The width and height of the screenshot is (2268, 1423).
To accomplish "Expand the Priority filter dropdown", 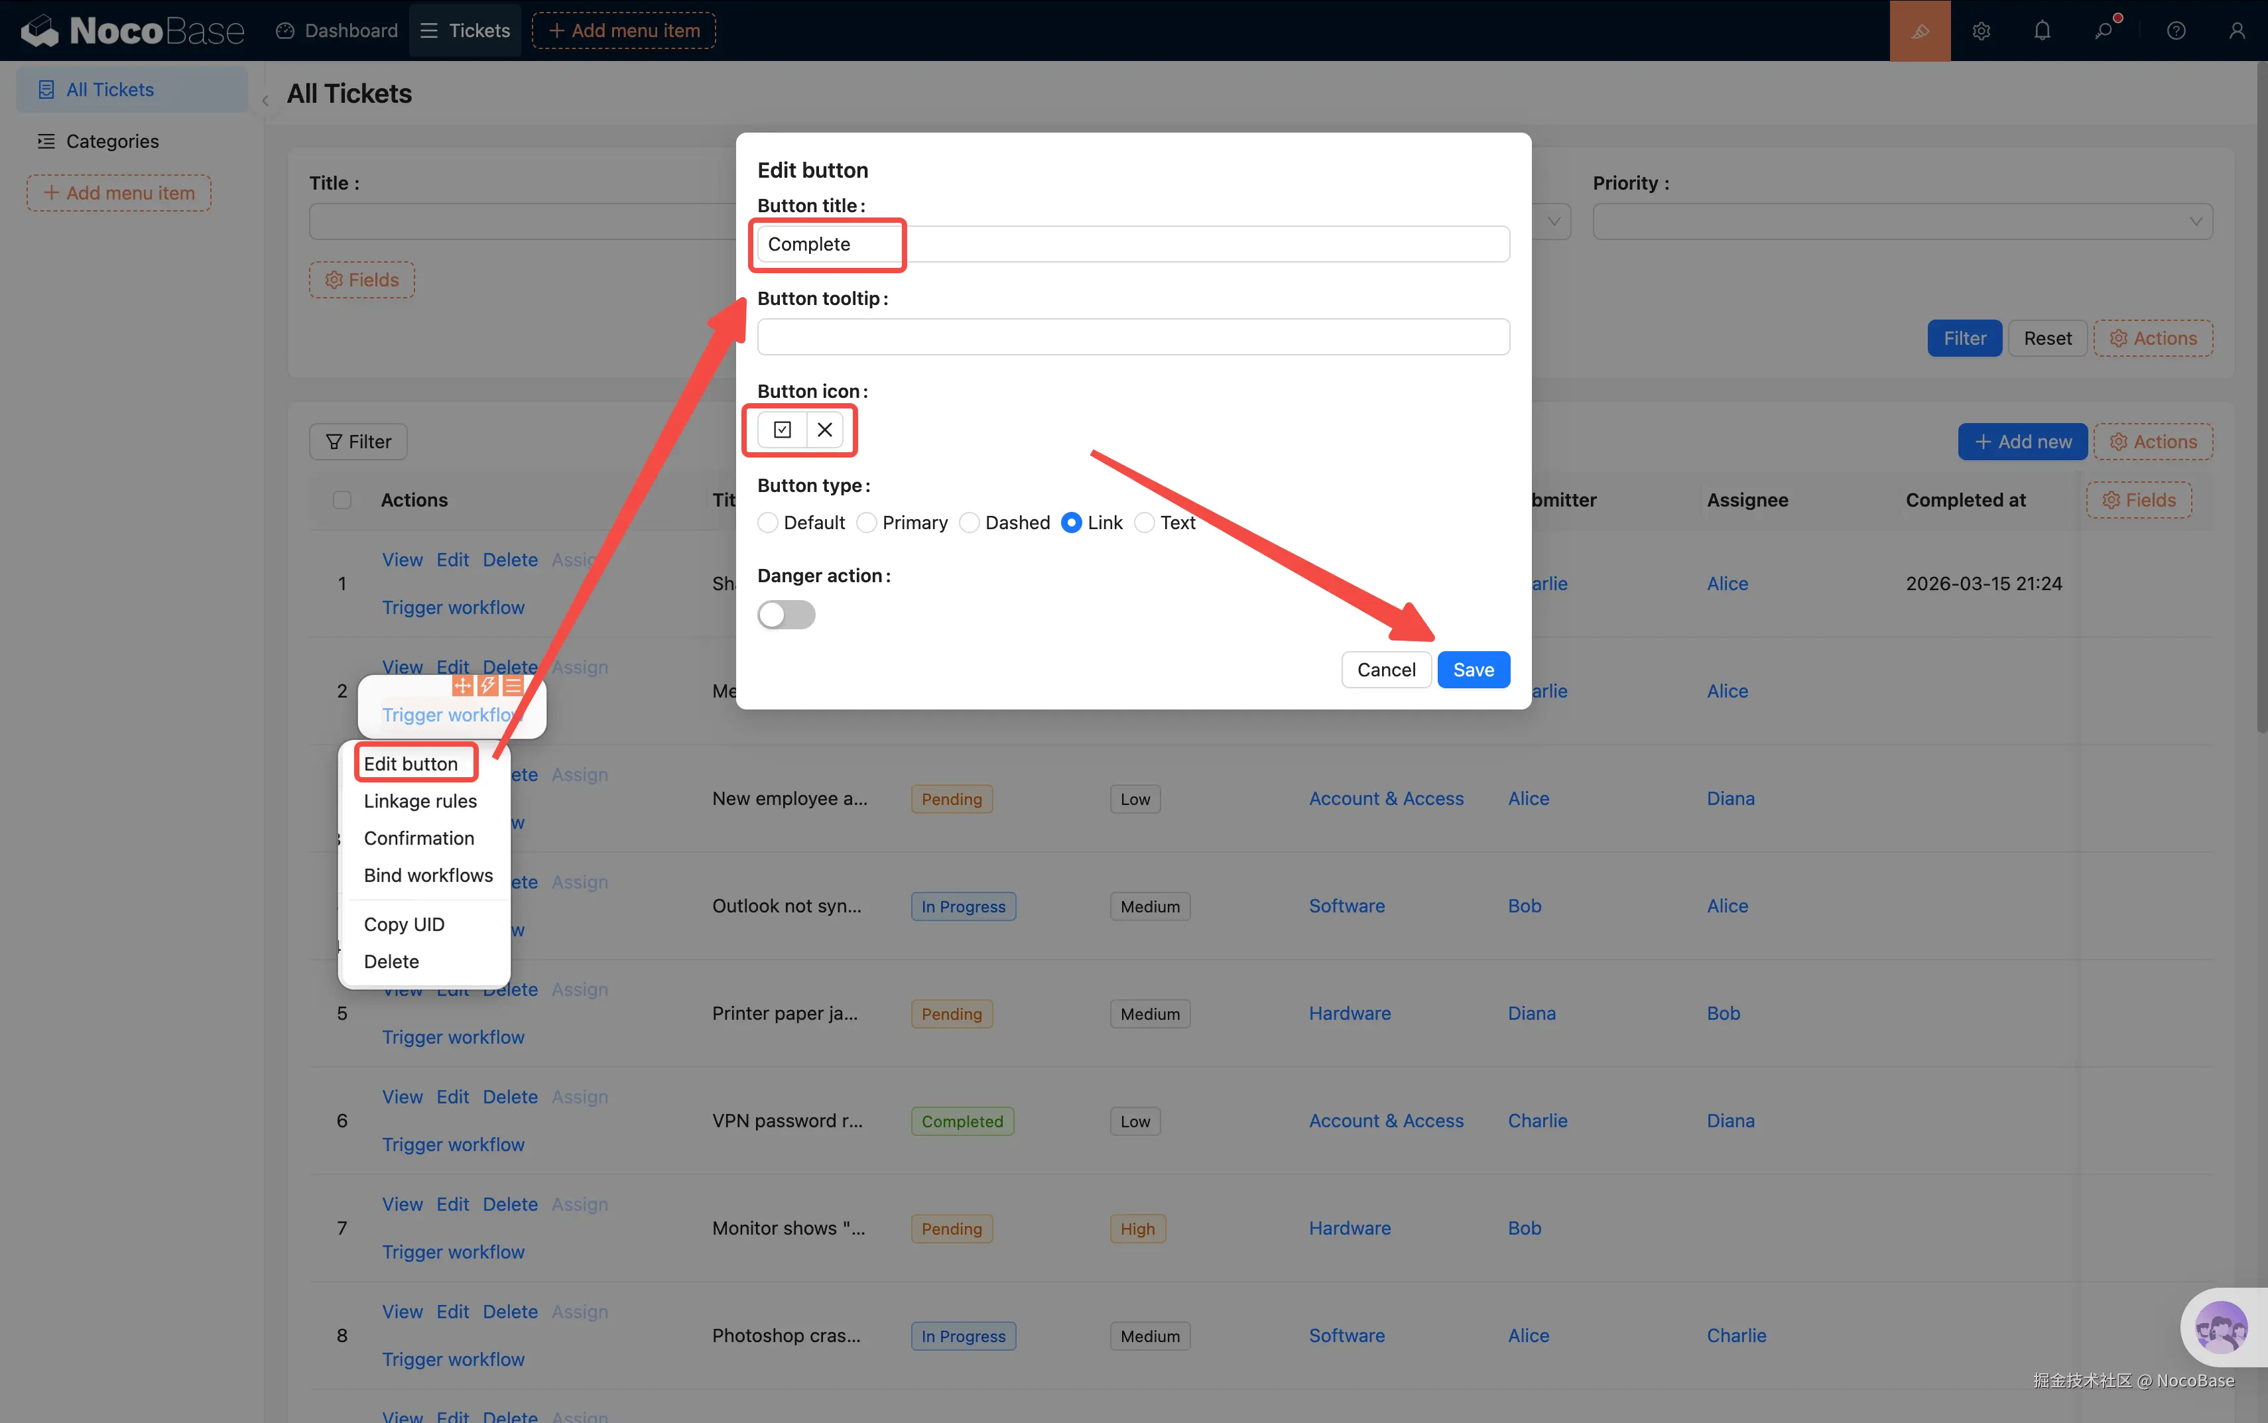I will pos(1901,222).
